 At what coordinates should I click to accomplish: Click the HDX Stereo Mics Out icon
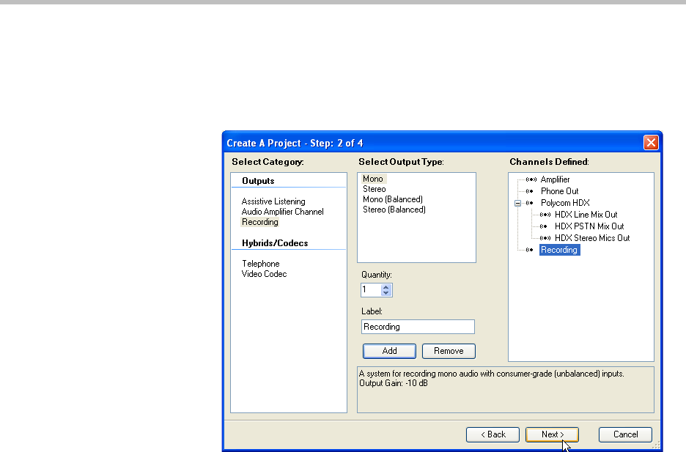[x=545, y=238]
